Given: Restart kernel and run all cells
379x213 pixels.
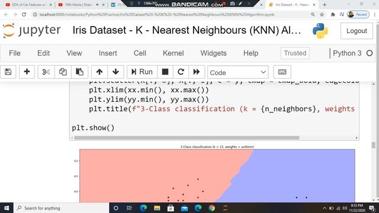Looking at the screenshot, I should (197, 72).
